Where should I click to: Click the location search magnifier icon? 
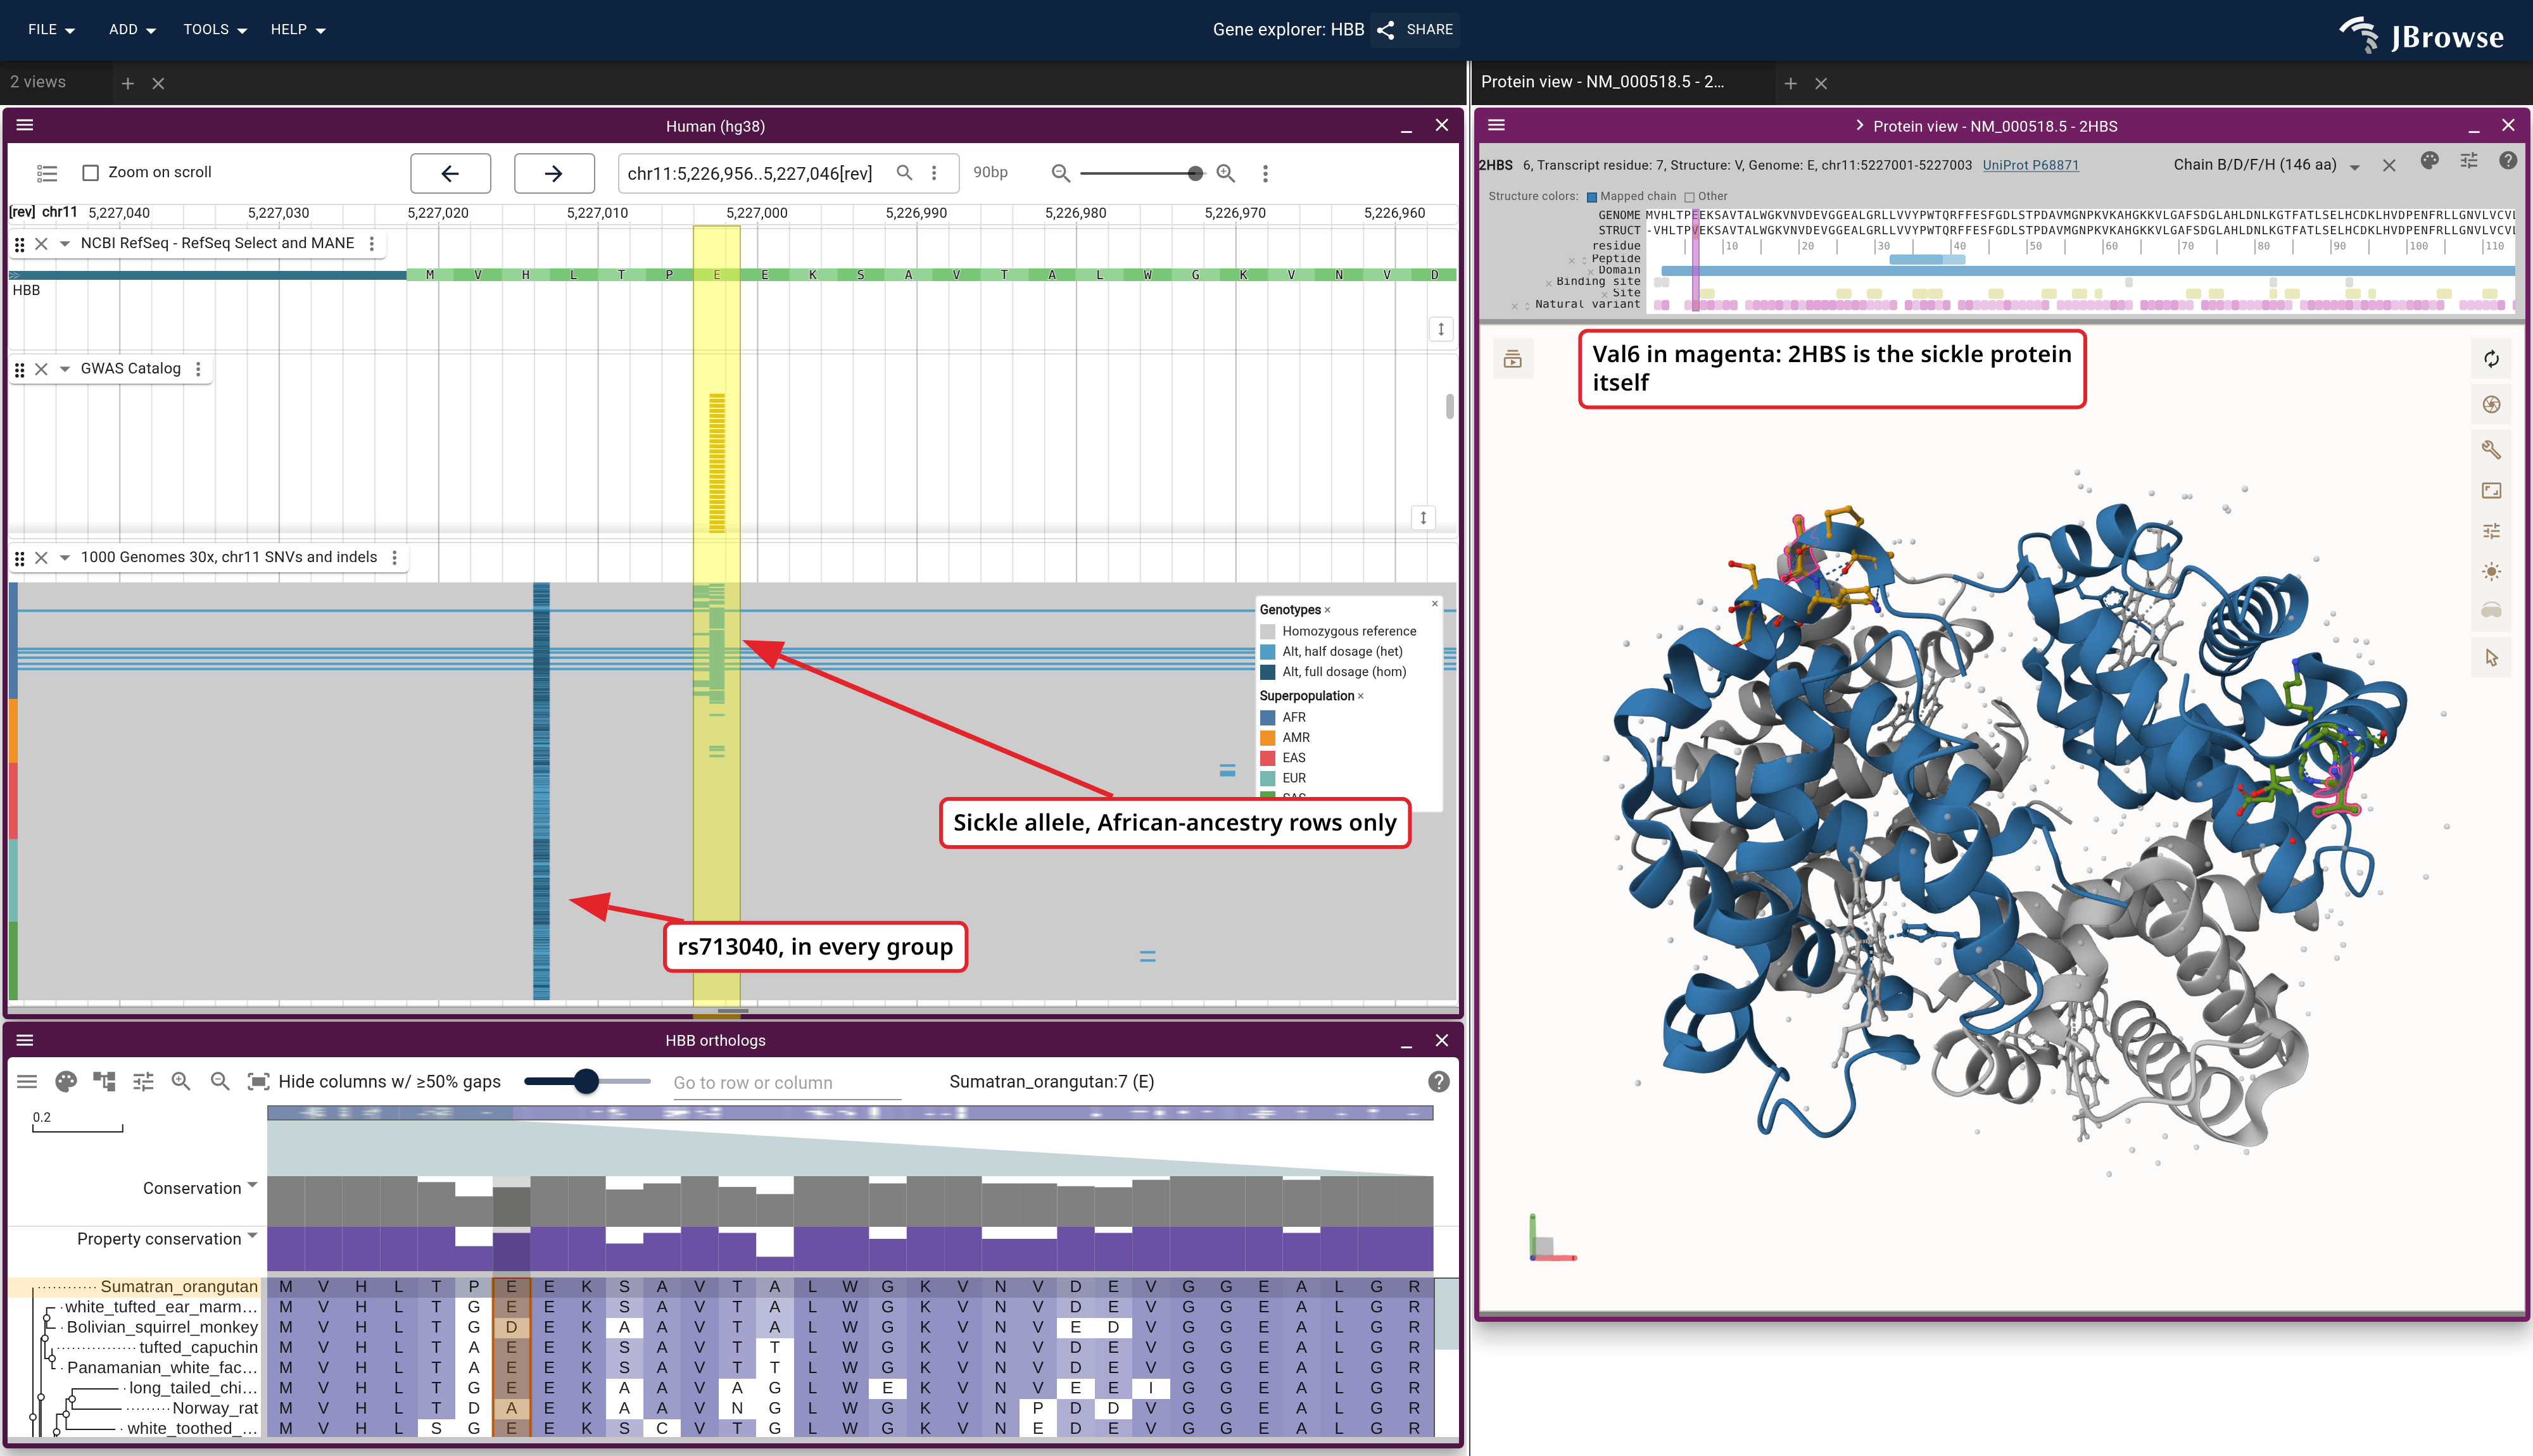[x=904, y=172]
